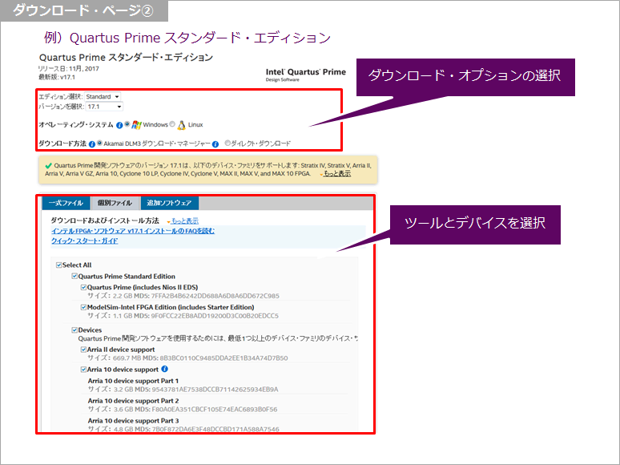Viewport: 620px width, 465px height.
Task: Open the バージョンを選択 17.1 dropdown
Action: pos(104,107)
